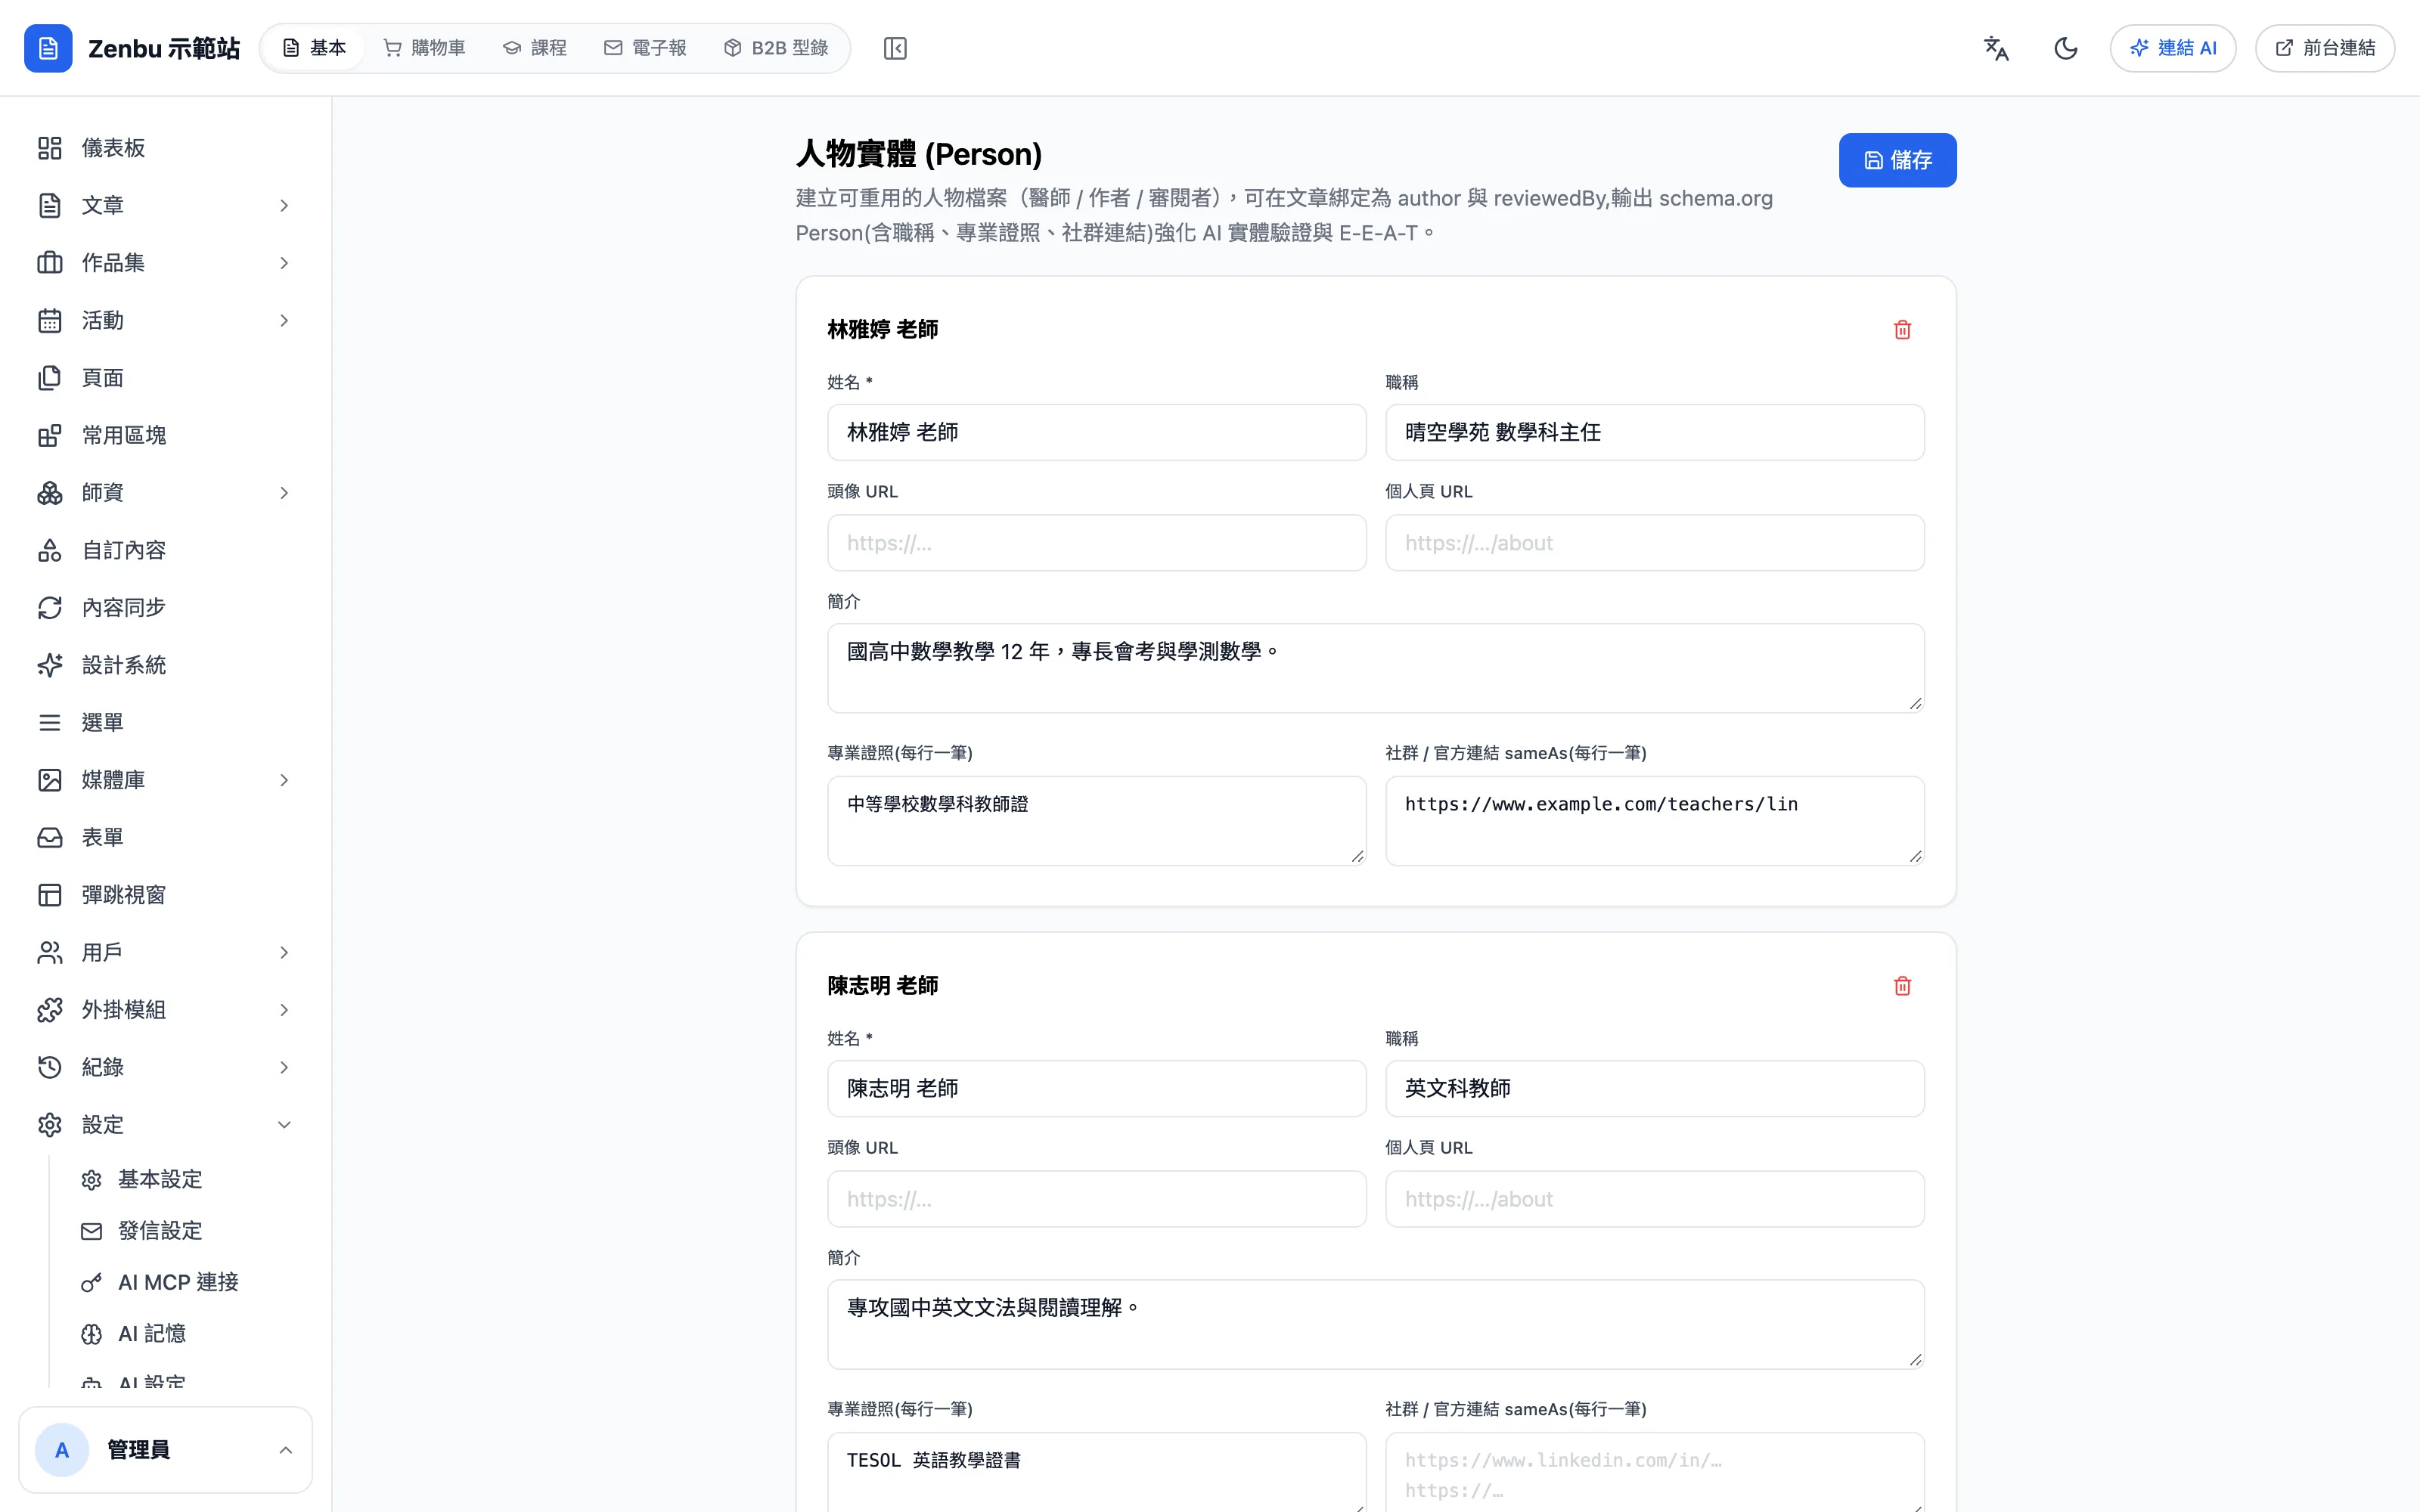Open 設計系統 in the sidebar
Screen dimensions: 2420x1512
166,665
